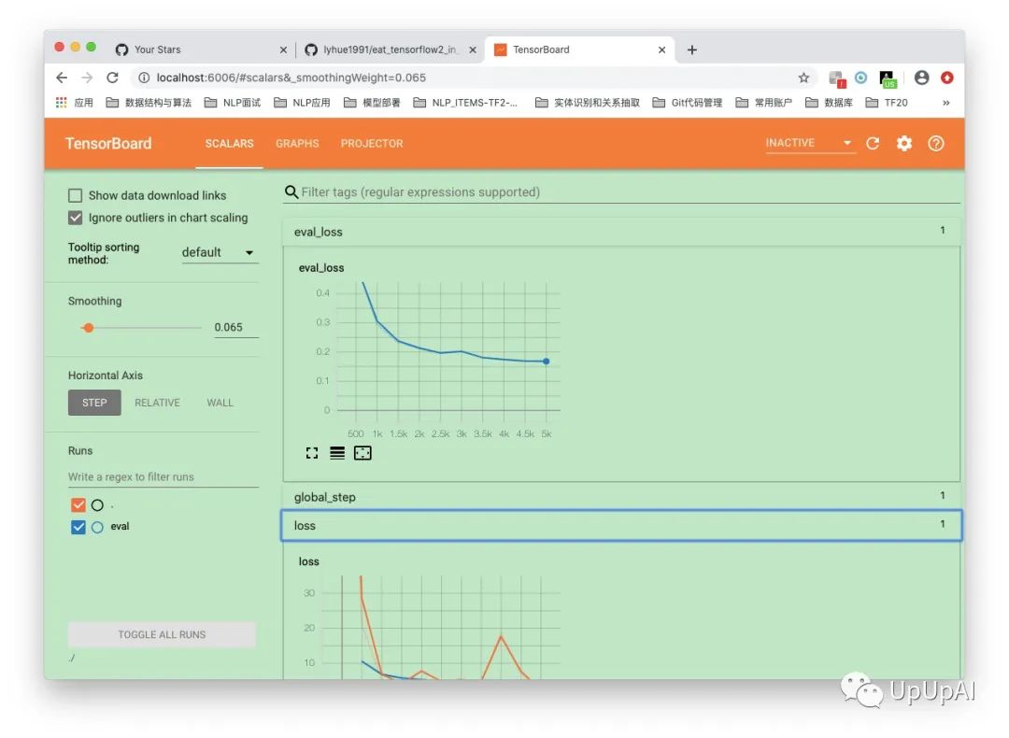Uncheck Ignore outliers in chart scaling

[x=76, y=218]
